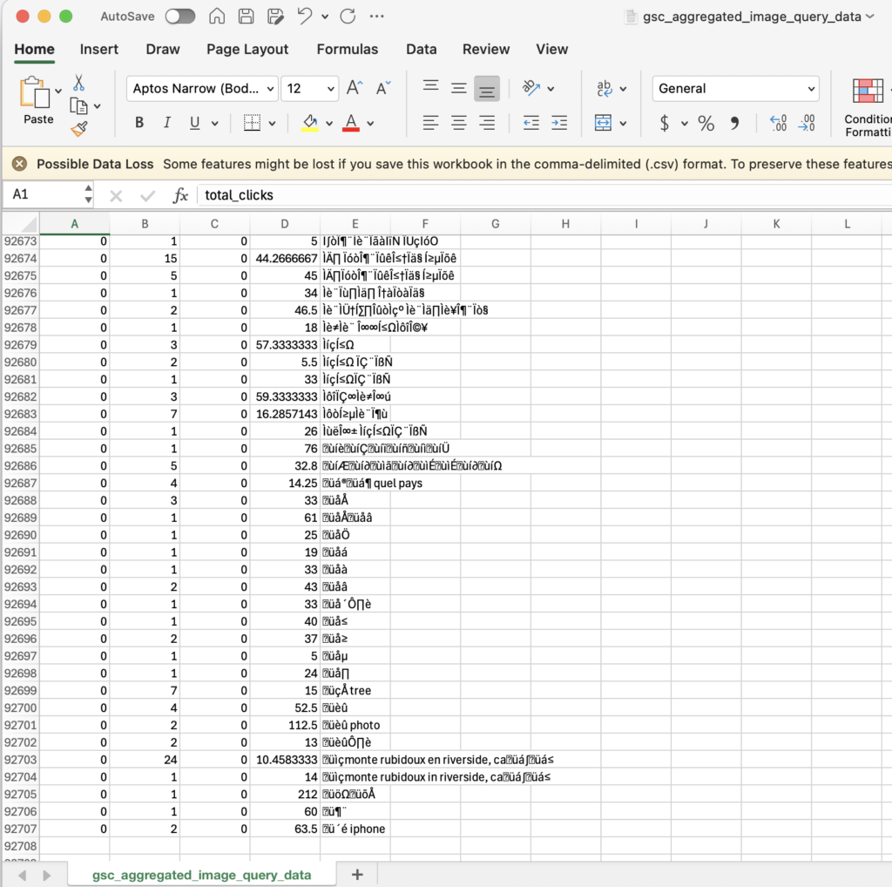Select center alignment
The width and height of the screenshot is (892, 887).
click(x=459, y=122)
